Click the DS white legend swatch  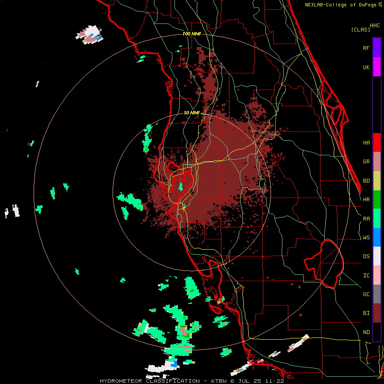pos(377,256)
